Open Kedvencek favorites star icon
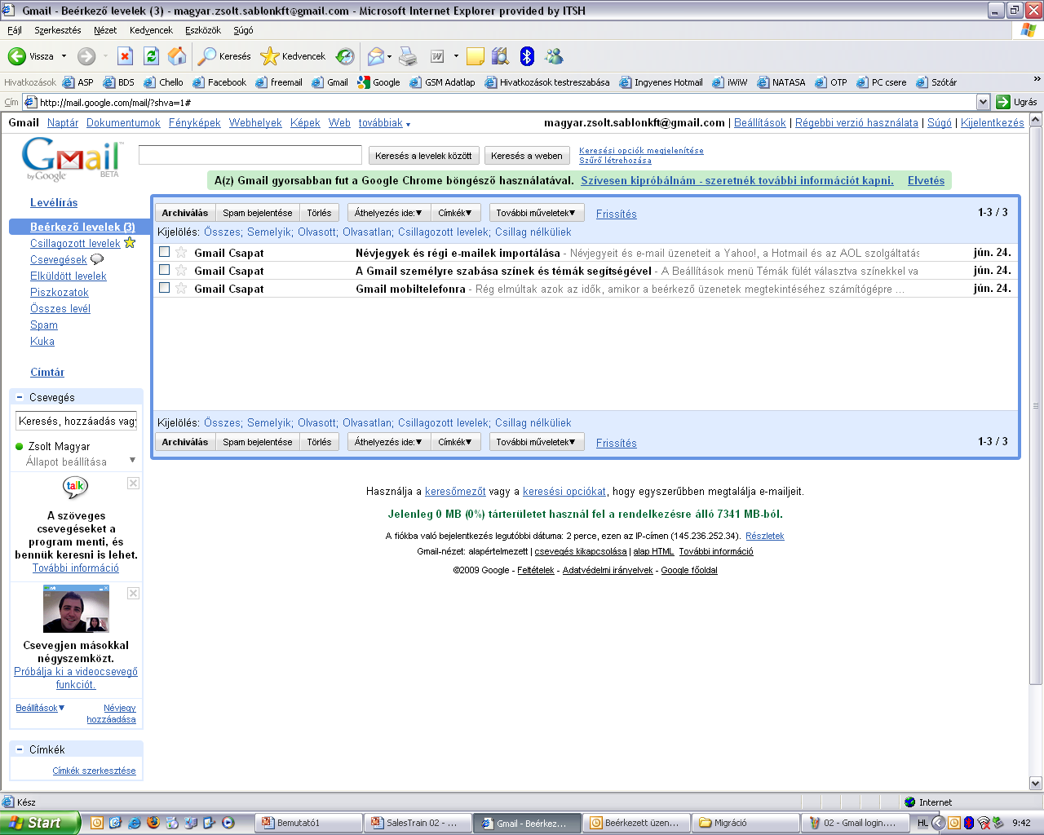 pos(269,56)
